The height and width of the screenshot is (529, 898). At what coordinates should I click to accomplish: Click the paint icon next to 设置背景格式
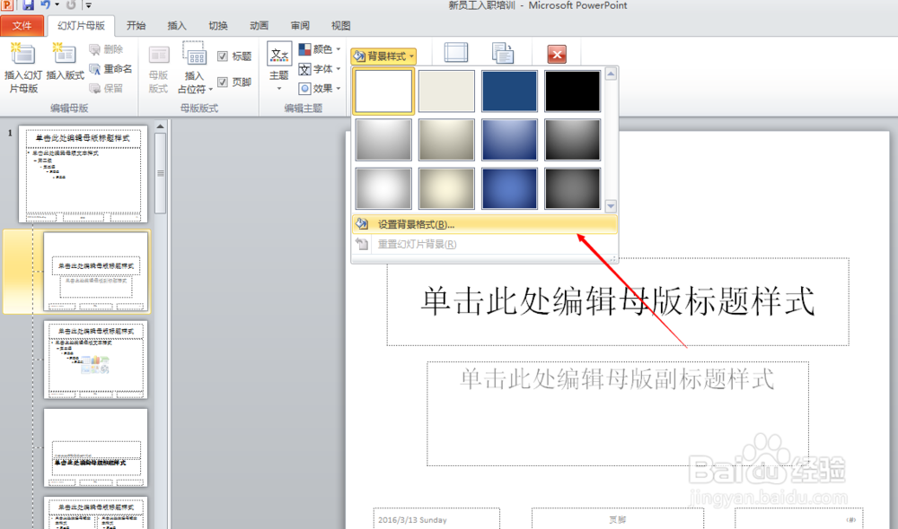coord(361,224)
